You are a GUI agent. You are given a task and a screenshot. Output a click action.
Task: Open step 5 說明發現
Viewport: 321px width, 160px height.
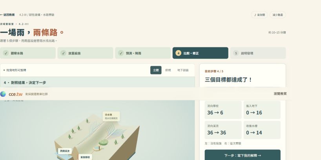[x=258, y=53]
